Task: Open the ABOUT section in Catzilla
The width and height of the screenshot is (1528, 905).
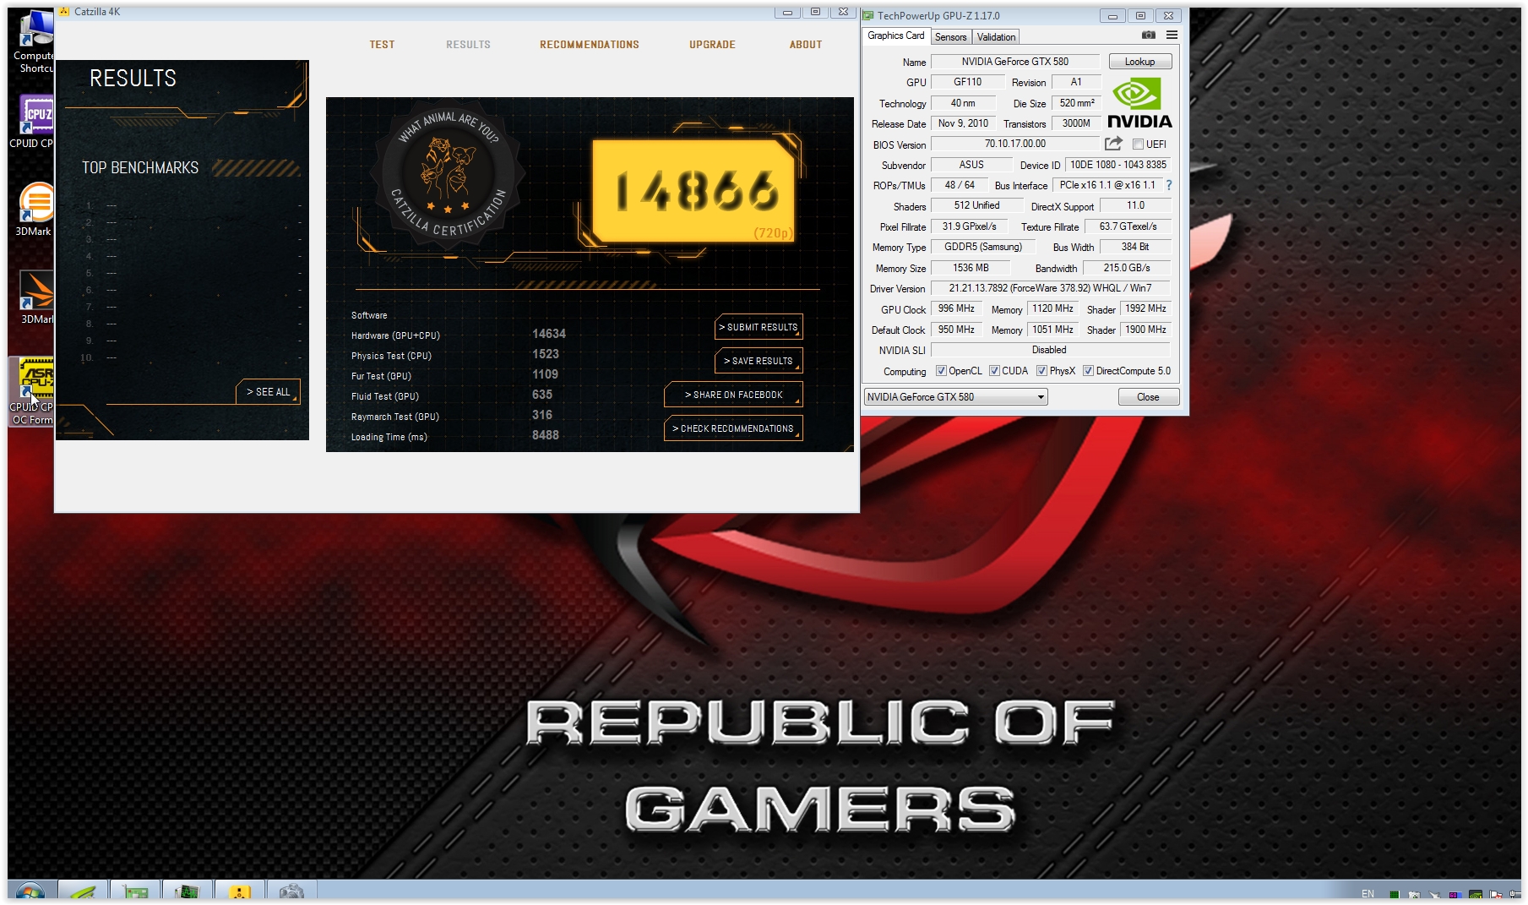Action: (806, 45)
